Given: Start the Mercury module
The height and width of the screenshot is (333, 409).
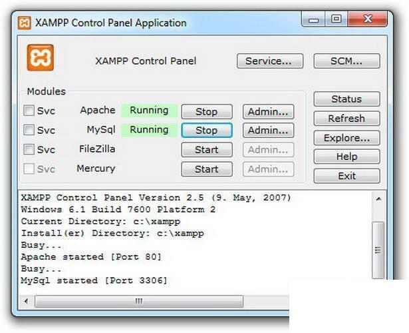Looking at the screenshot, I should tap(207, 169).
